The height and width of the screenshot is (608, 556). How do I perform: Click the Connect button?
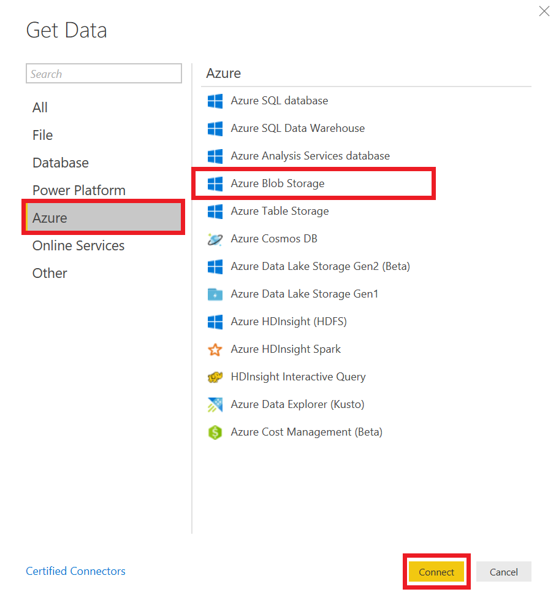click(x=436, y=572)
